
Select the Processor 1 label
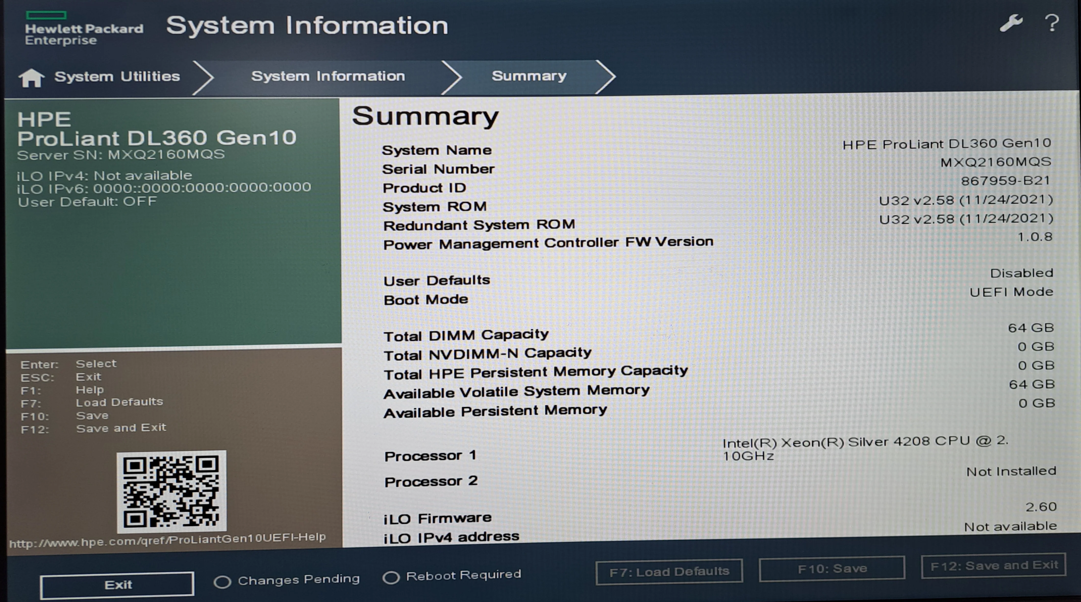[430, 456]
